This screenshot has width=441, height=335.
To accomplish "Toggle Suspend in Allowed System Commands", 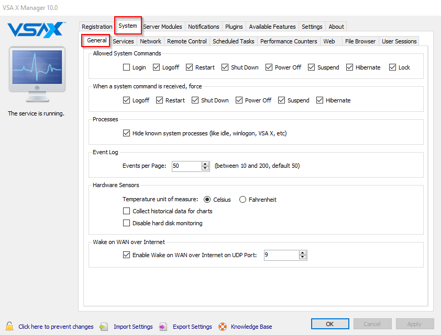I will 311,67.
